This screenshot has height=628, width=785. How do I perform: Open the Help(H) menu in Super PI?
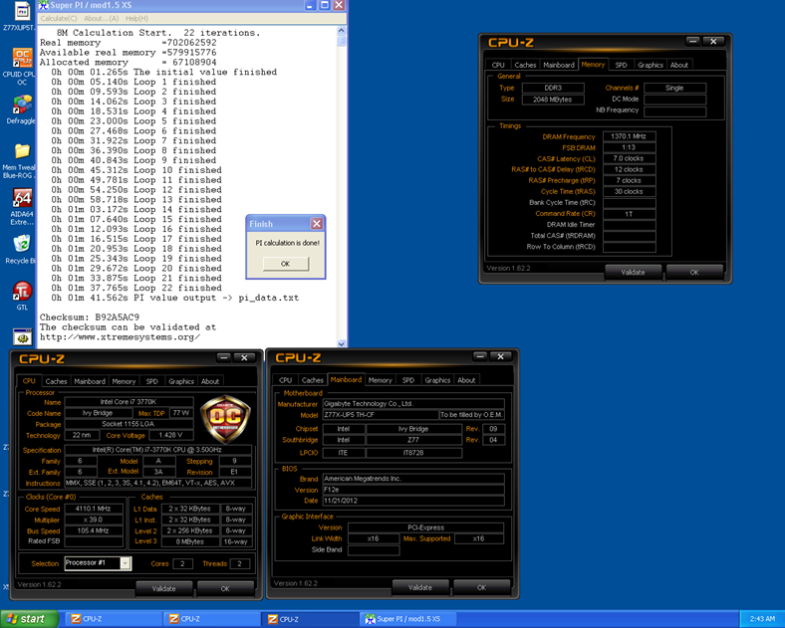pos(136,18)
